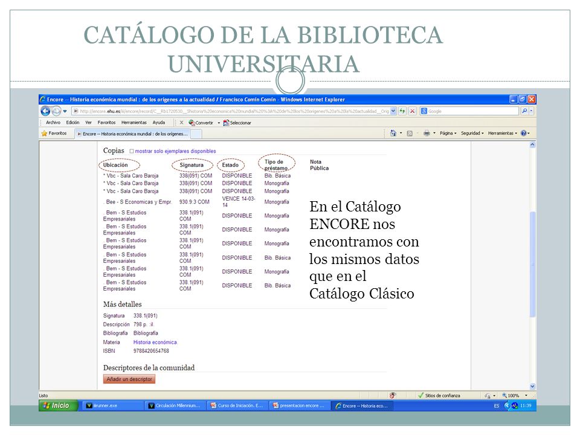Click the Añadir un descriptor button

129,379
